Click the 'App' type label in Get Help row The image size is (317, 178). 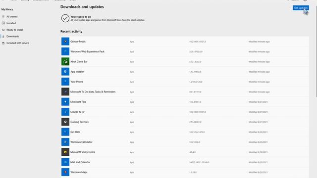pyautogui.click(x=132, y=132)
